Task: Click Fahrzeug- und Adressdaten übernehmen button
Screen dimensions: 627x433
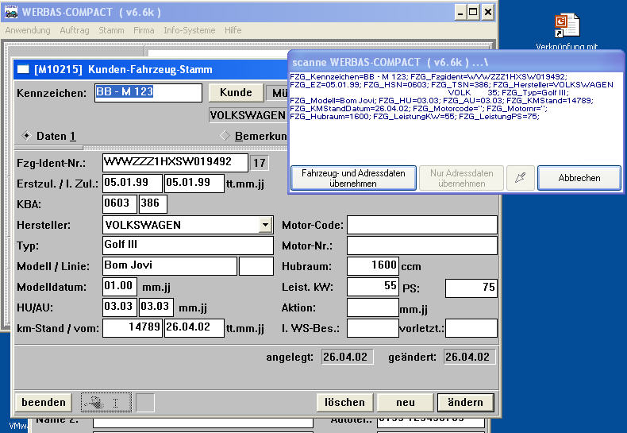Action: (x=353, y=178)
